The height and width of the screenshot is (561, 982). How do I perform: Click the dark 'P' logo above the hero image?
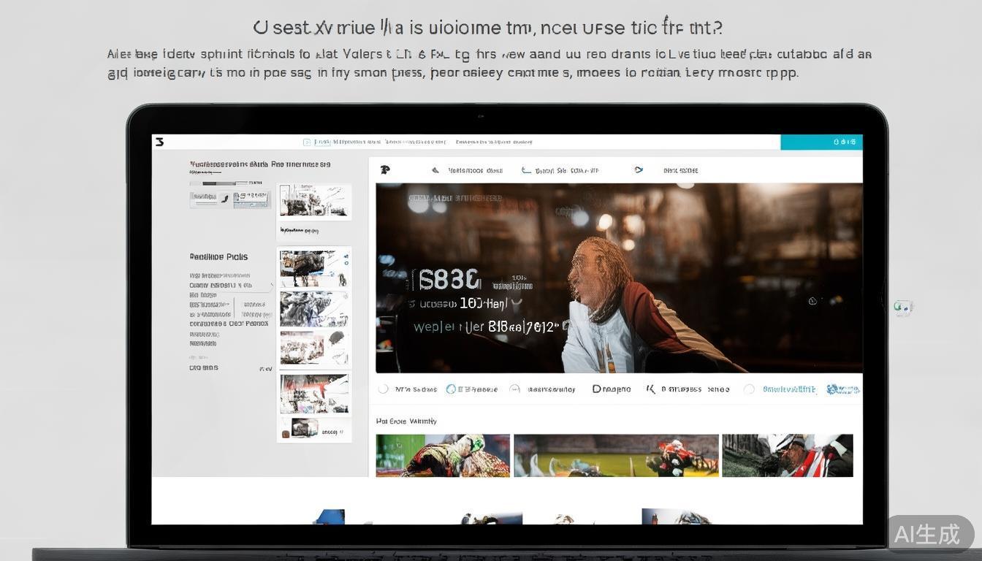385,170
